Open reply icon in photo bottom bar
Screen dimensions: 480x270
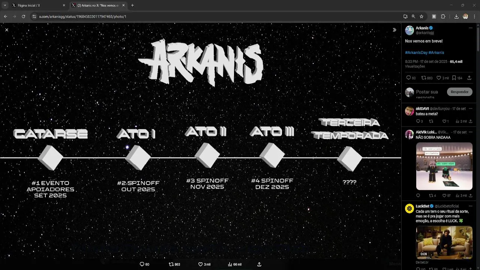point(144,264)
